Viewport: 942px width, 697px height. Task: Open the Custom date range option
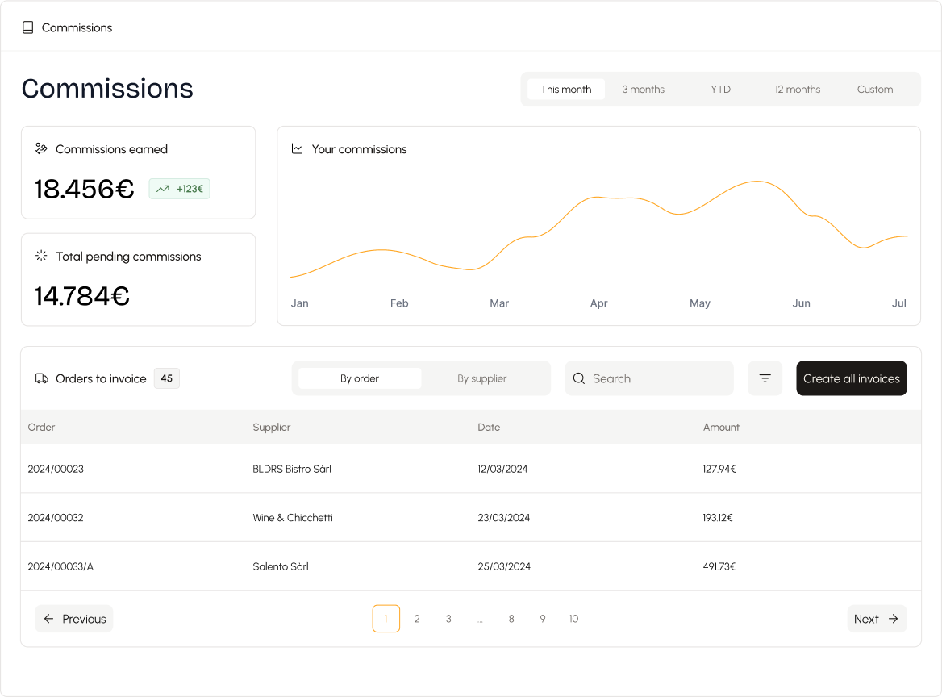[x=874, y=90]
